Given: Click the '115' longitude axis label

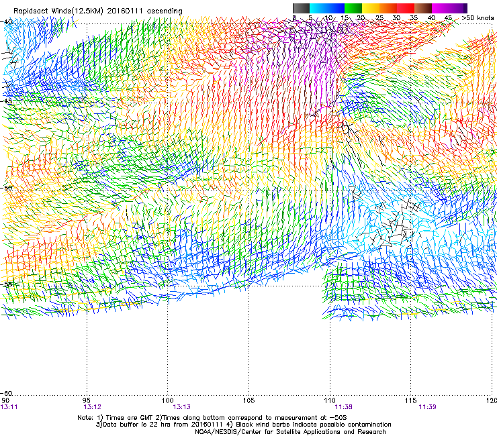Looking at the screenshot, I should point(411,400).
